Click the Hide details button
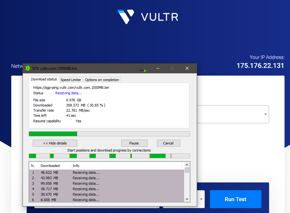Image resolution: width=290 pixels, height=213 pixels. click(x=55, y=143)
